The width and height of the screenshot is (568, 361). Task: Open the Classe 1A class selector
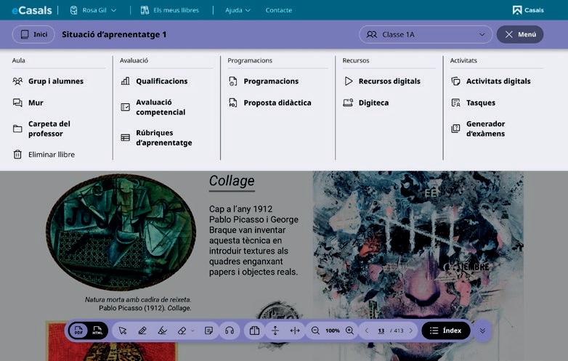(426, 34)
